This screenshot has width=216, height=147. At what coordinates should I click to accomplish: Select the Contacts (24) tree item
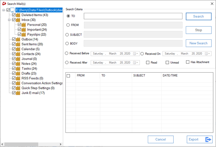31,54
